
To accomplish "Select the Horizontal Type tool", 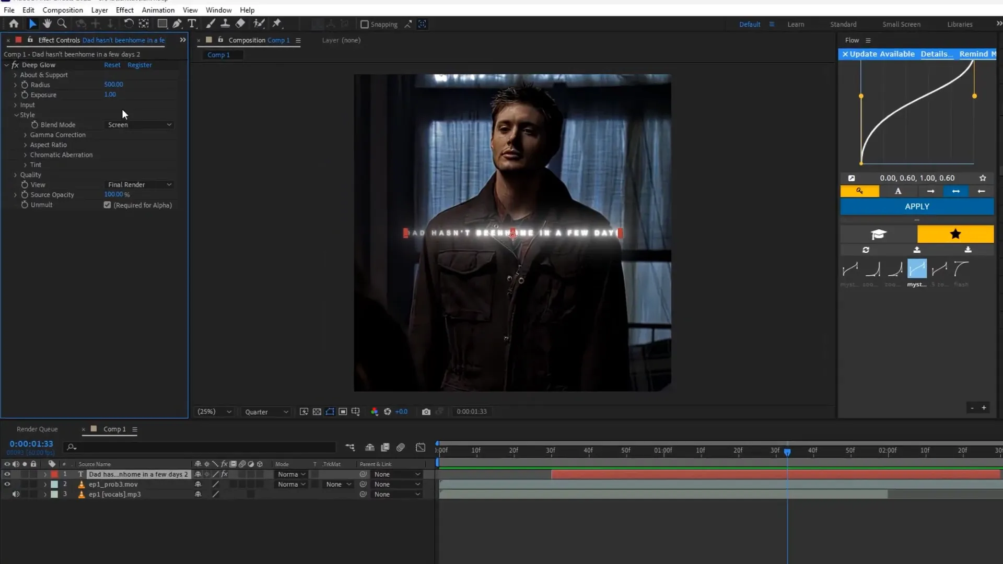I will tap(192, 23).
